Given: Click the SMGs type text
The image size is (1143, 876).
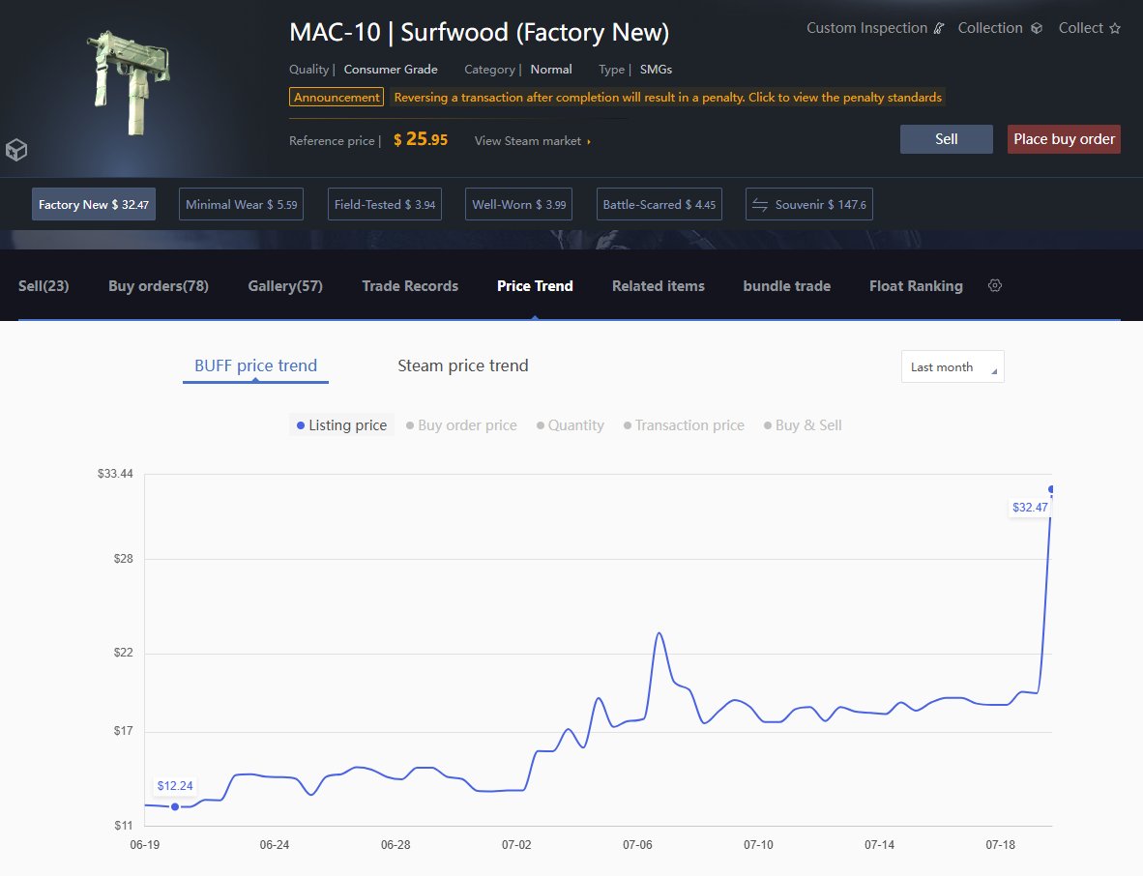Looking at the screenshot, I should (656, 70).
